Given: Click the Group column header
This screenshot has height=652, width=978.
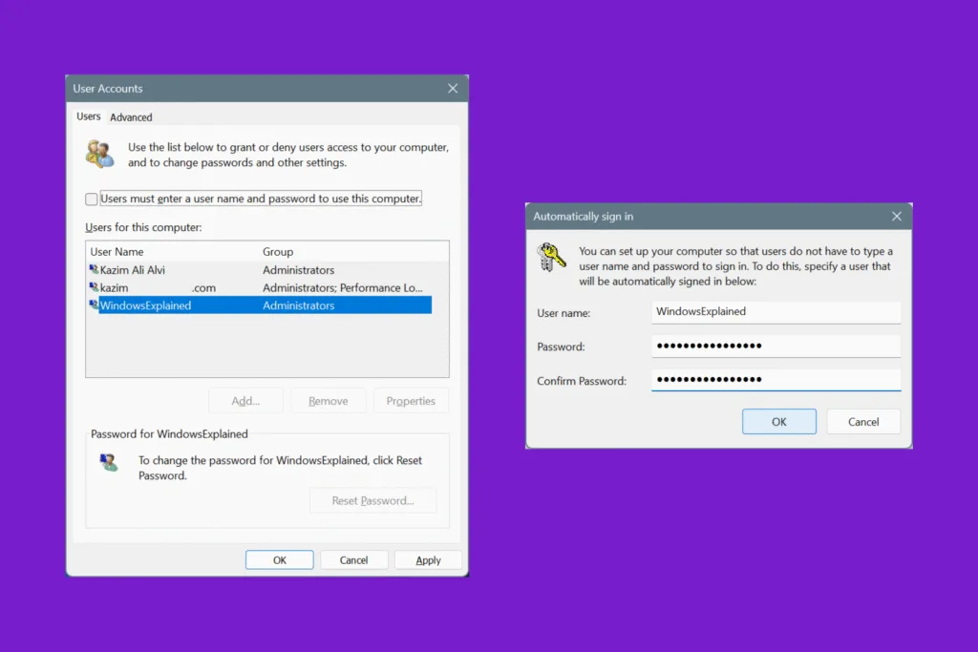Looking at the screenshot, I should pyautogui.click(x=278, y=252).
